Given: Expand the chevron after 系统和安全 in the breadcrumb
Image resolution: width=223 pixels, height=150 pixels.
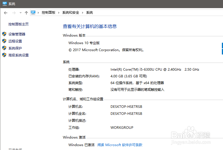Looking at the screenshot, I should pos(82,13).
